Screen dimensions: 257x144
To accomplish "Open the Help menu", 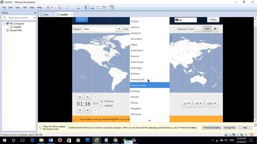I will 39,8.
